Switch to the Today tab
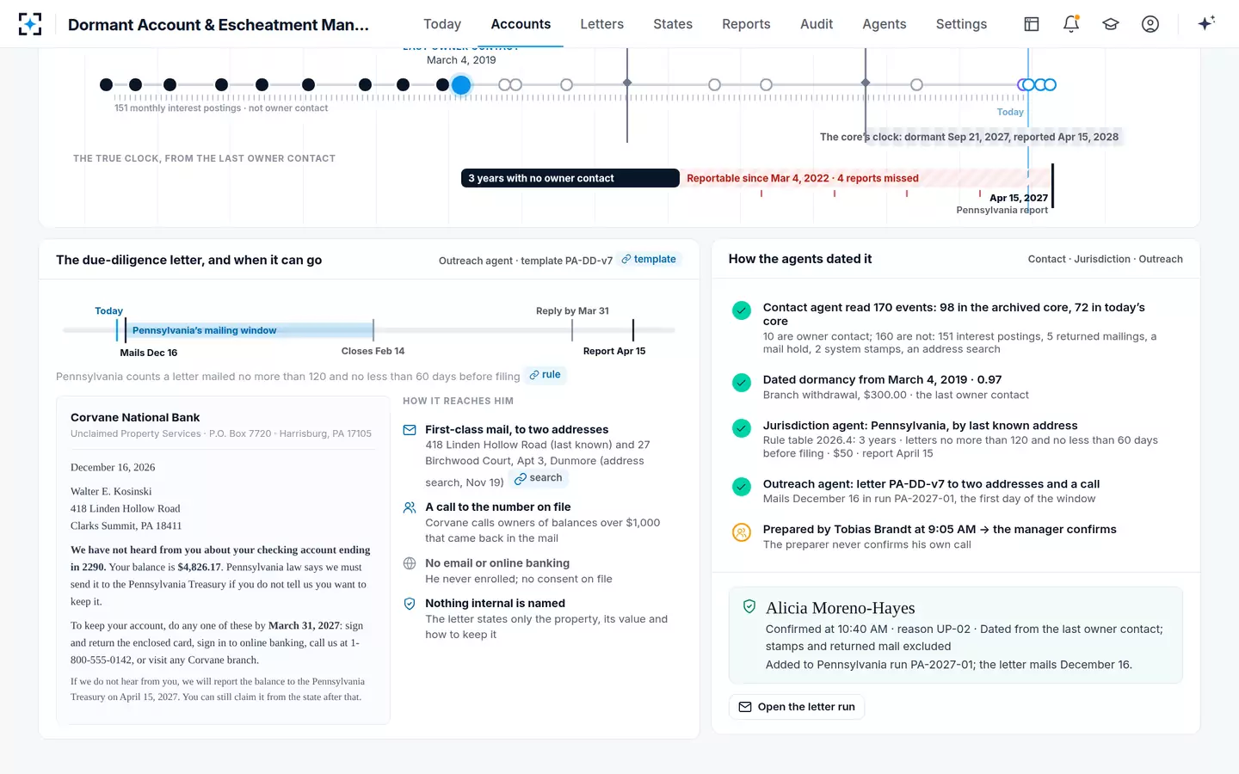Screen dimensions: 1239x774 pos(442,24)
